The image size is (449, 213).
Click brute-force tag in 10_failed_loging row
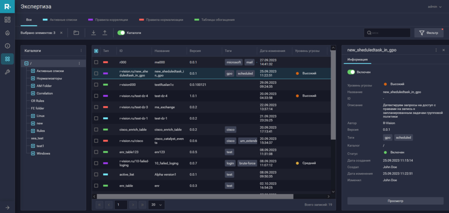247,163
